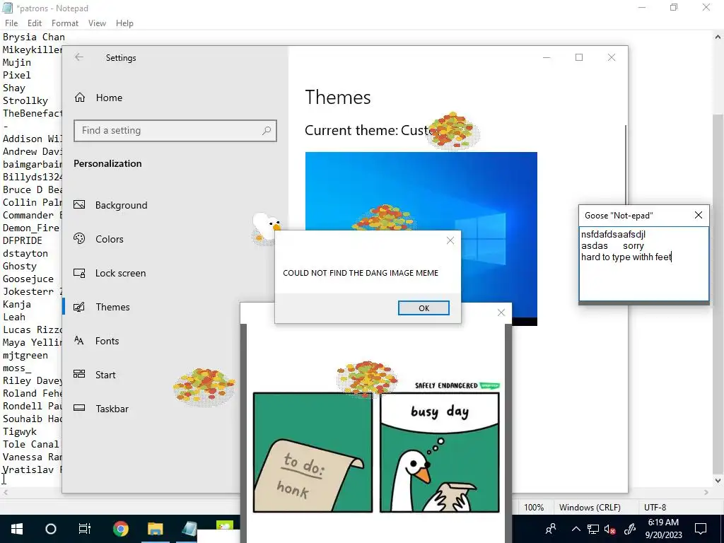
Task: Go to Settings Home
Action: click(109, 98)
